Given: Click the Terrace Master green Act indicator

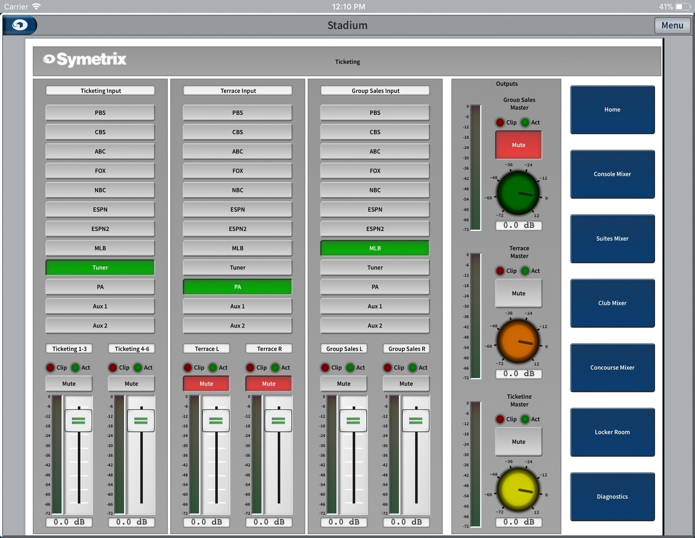Looking at the screenshot, I should 525,271.
